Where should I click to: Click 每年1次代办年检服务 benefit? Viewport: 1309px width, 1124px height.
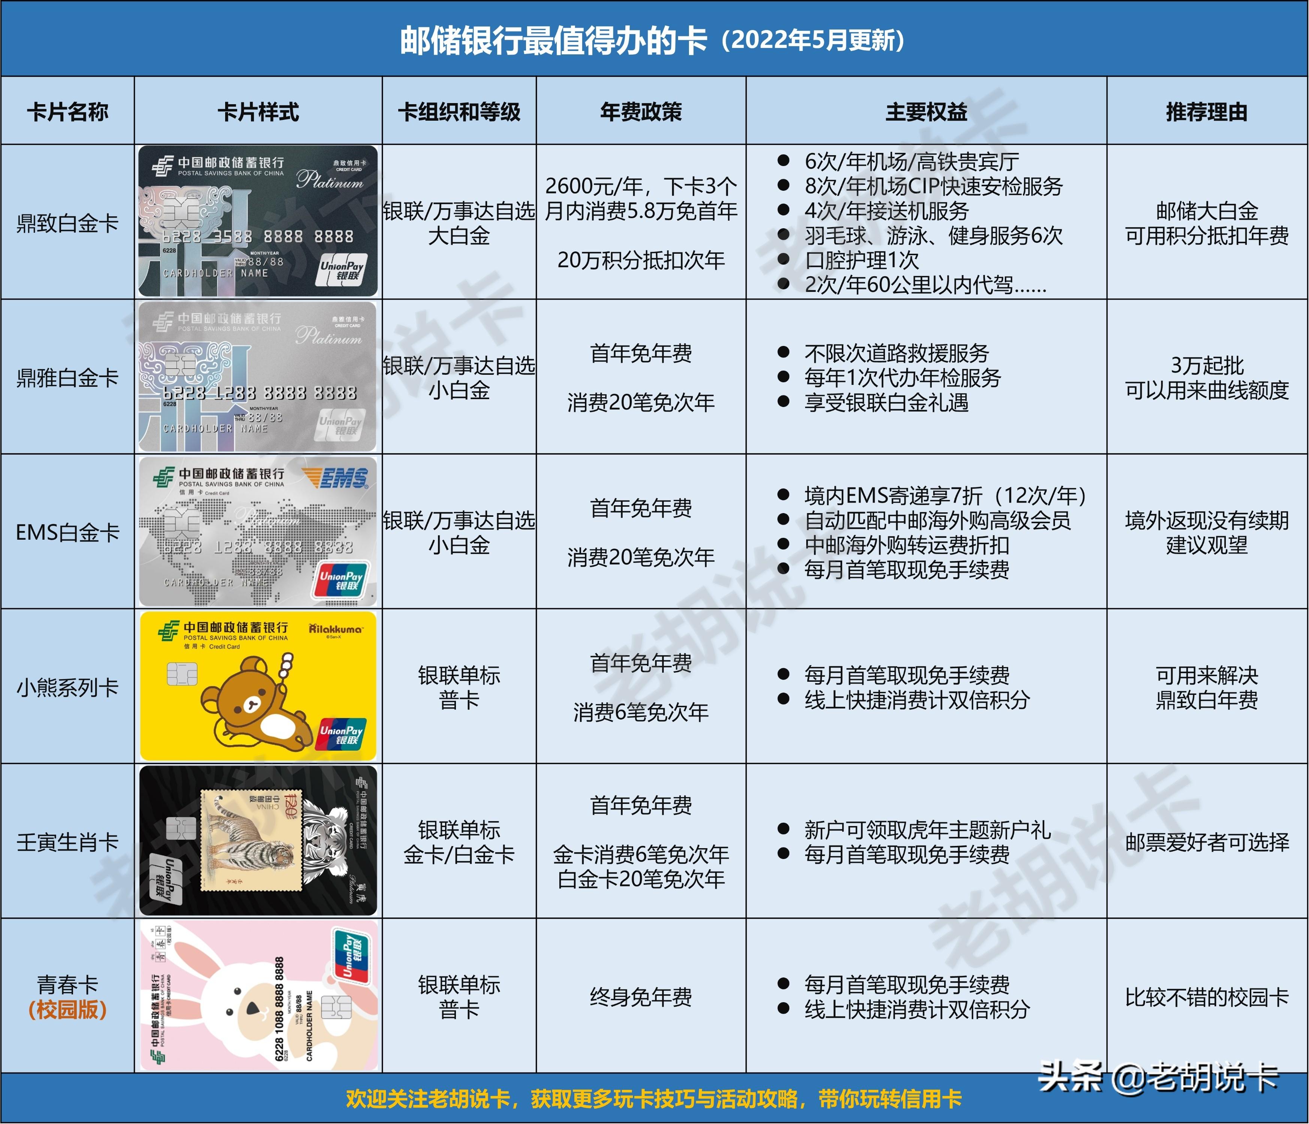point(903,377)
